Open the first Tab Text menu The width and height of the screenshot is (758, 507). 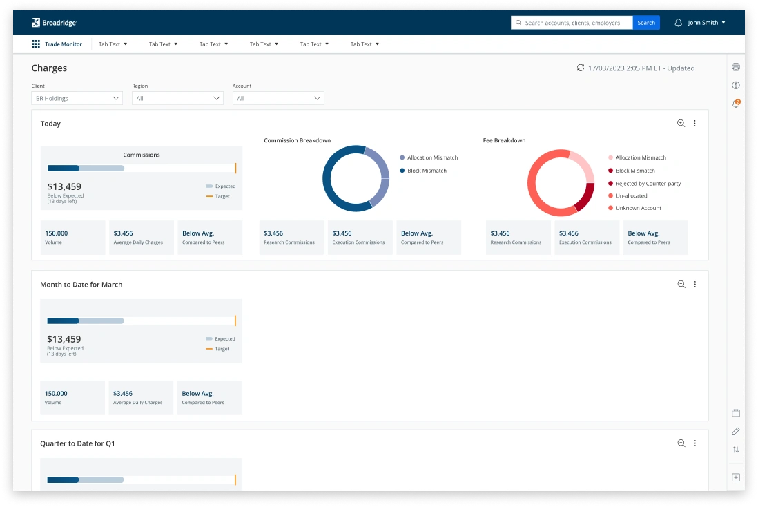tap(113, 44)
